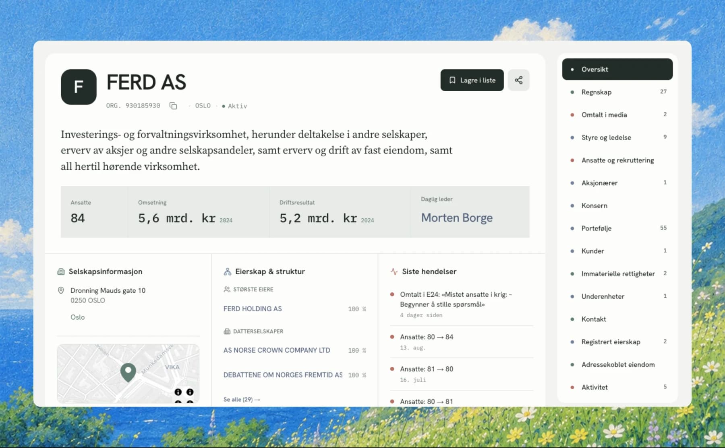Open Portefølje section
This screenshot has width=725, height=448.
pyautogui.click(x=617, y=228)
